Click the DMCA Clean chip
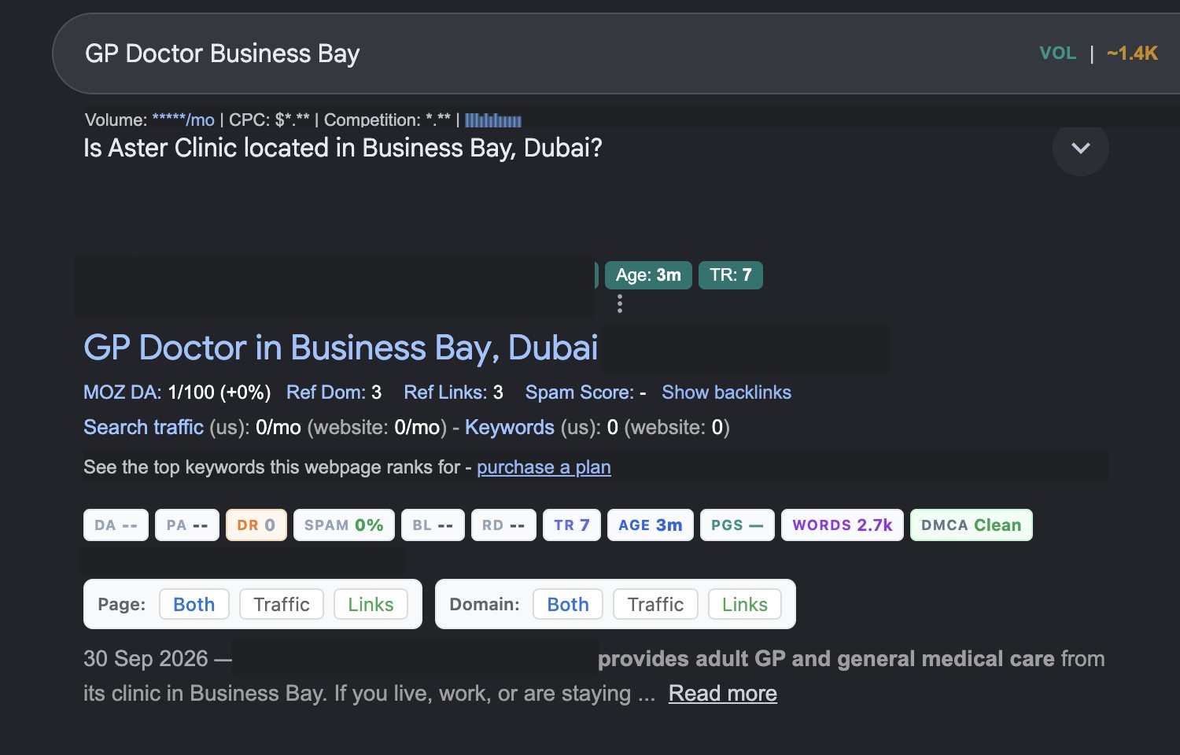Viewport: 1180px width, 755px height. [x=972, y=525]
